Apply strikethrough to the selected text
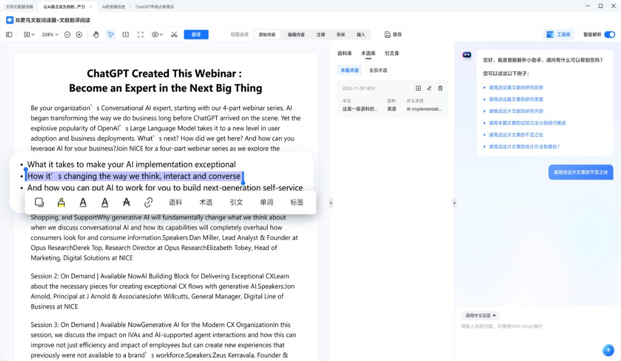 click(x=126, y=202)
